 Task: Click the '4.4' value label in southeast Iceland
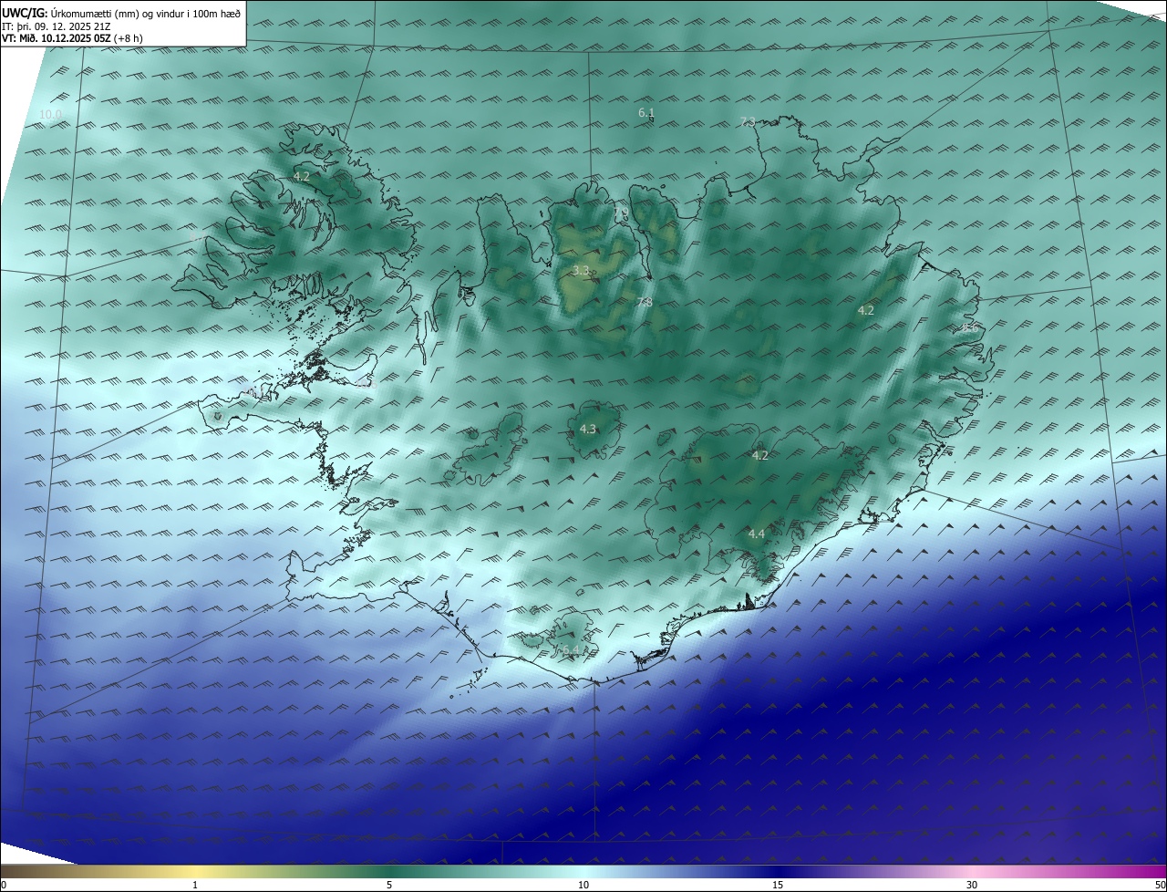tap(756, 534)
